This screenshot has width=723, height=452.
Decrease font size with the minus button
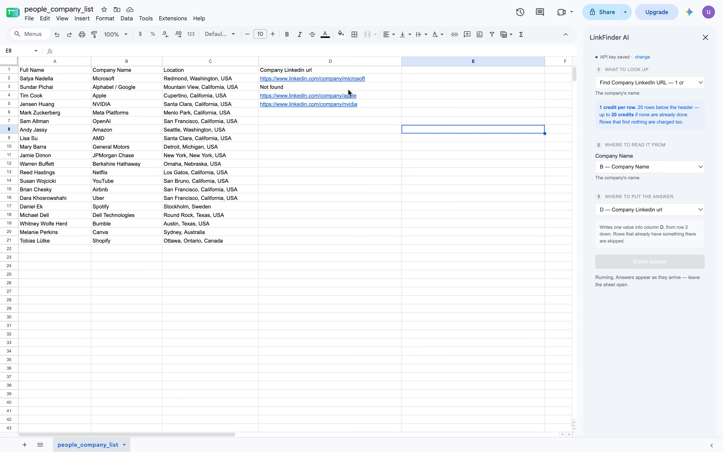[247, 34]
